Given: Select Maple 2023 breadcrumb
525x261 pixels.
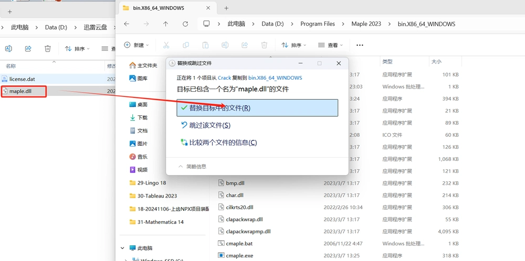Looking at the screenshot, I should pos(366,24).
